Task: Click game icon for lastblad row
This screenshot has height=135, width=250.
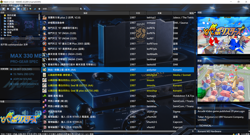Action: pos(44,59)
